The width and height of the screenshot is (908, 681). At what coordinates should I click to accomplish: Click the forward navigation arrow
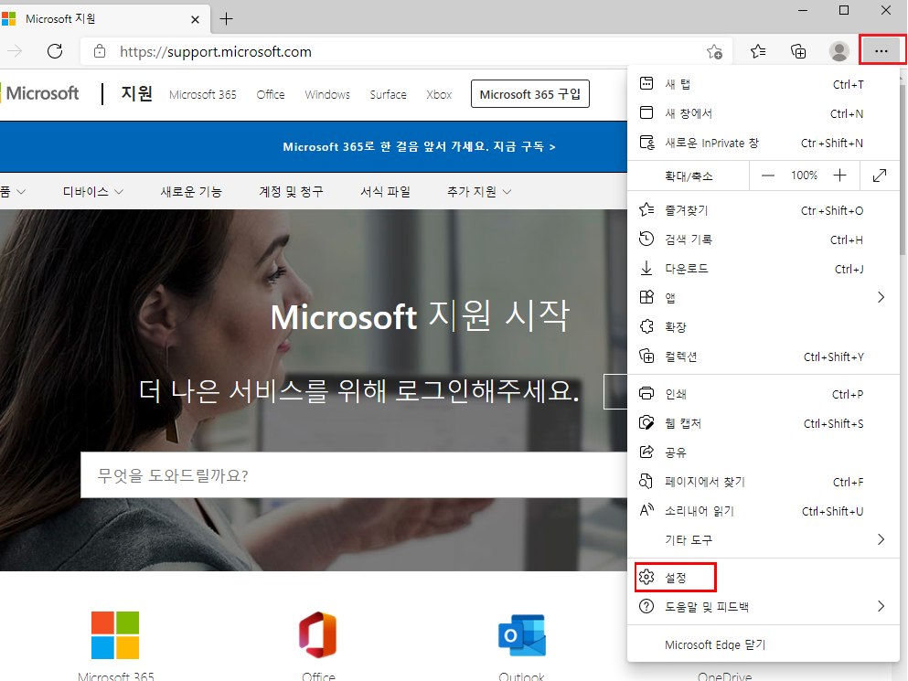[15, 51]
